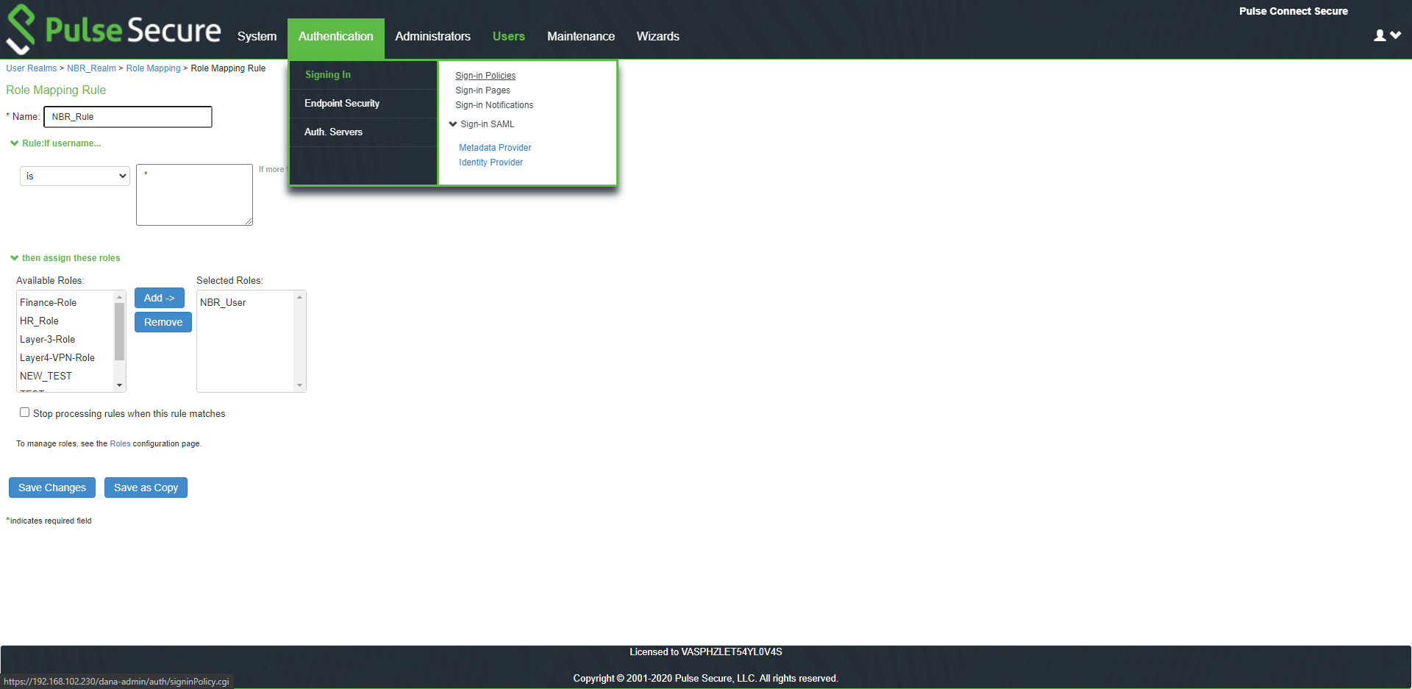Click the Pulse Secure logo
Viewport: 1412px width, 689px height.
pos(113,29)
